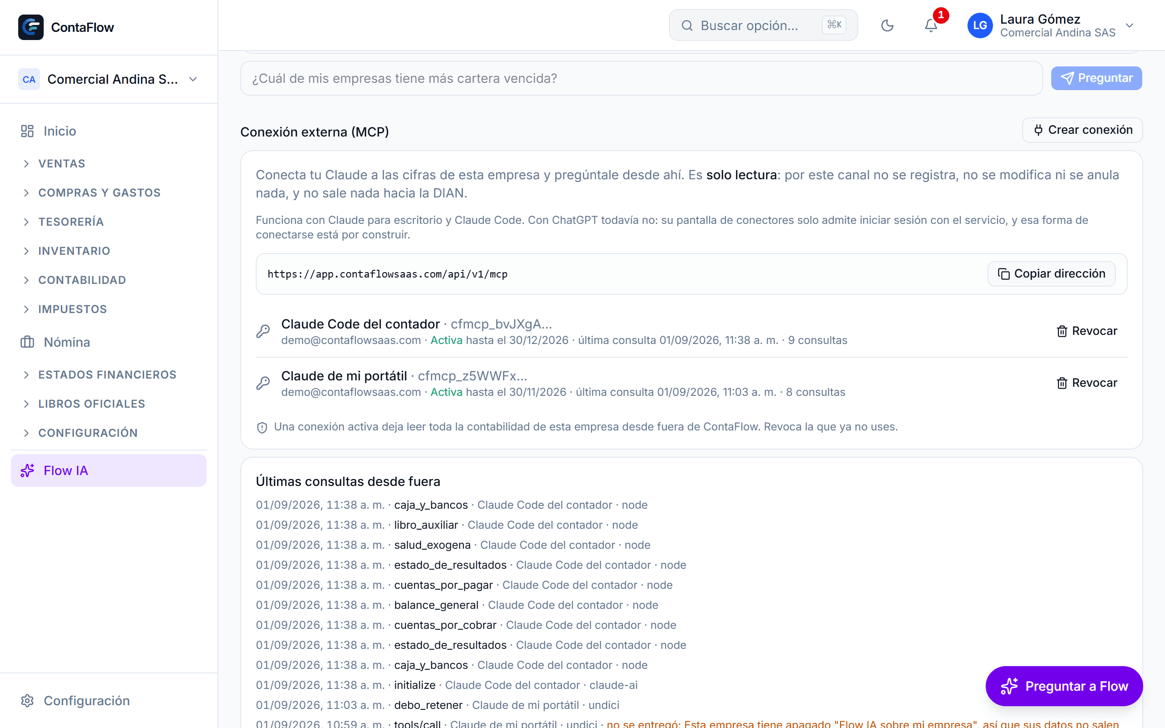Click the balance_general query entry

click(436, 605)
